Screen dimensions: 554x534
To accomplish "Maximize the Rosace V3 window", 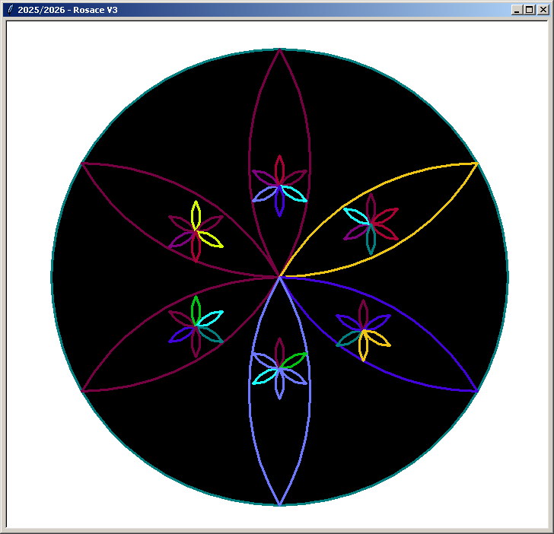I will coord(529,10).
